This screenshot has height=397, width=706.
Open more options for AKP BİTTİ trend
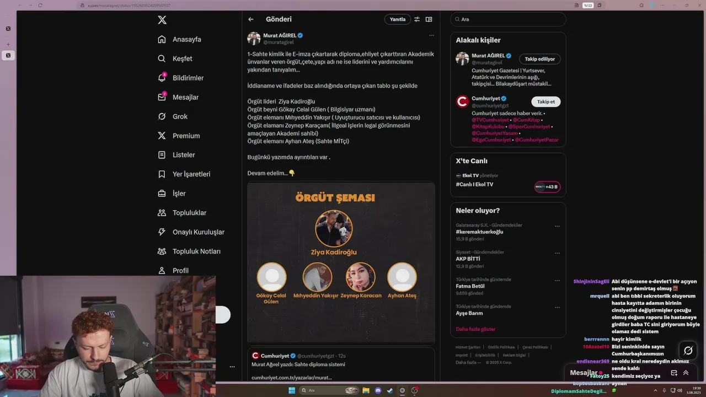(557, 253)
